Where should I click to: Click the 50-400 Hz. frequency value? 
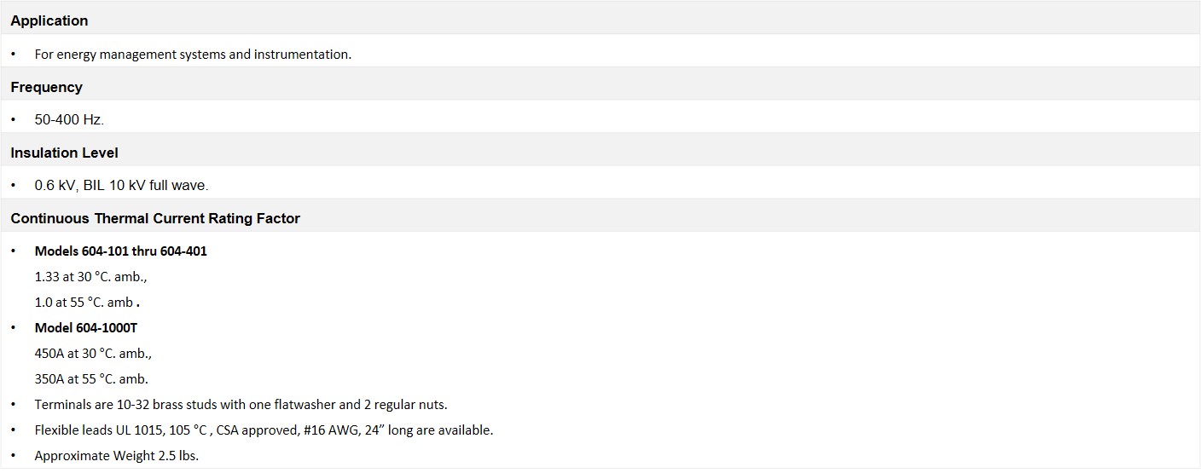(x=69, y=119)
